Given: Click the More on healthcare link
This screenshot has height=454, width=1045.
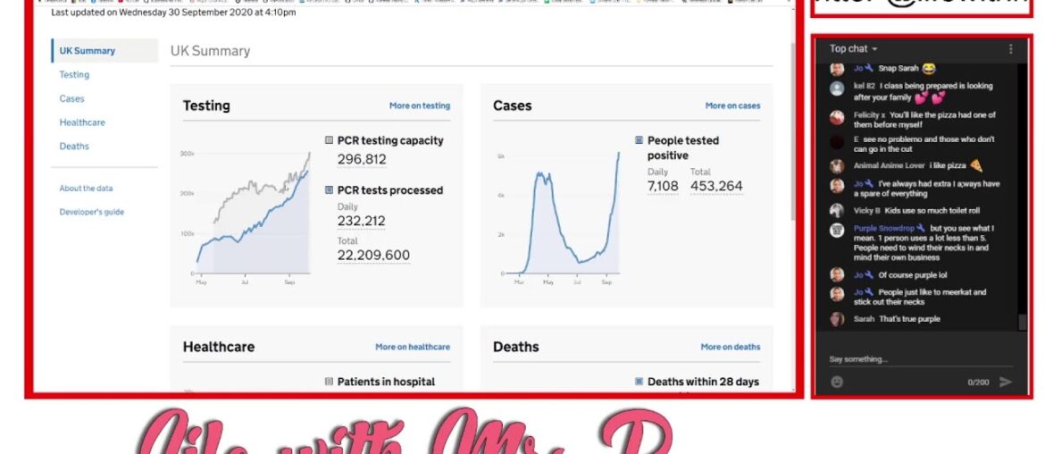Looking at the screenshot, I should [413, 348].
